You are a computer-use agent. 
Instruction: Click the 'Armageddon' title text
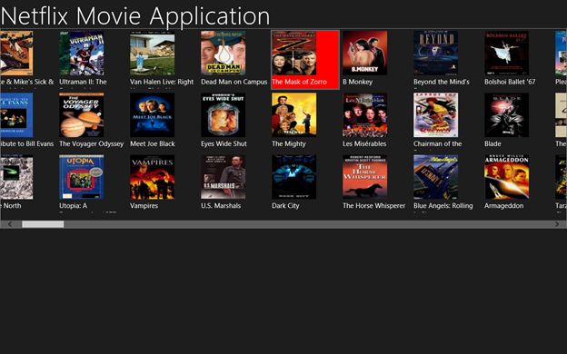click(x=503, y=206)
